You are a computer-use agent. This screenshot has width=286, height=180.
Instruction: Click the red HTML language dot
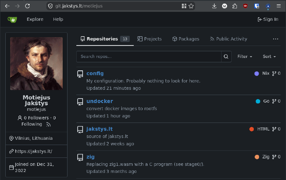[x=252, y=129]
